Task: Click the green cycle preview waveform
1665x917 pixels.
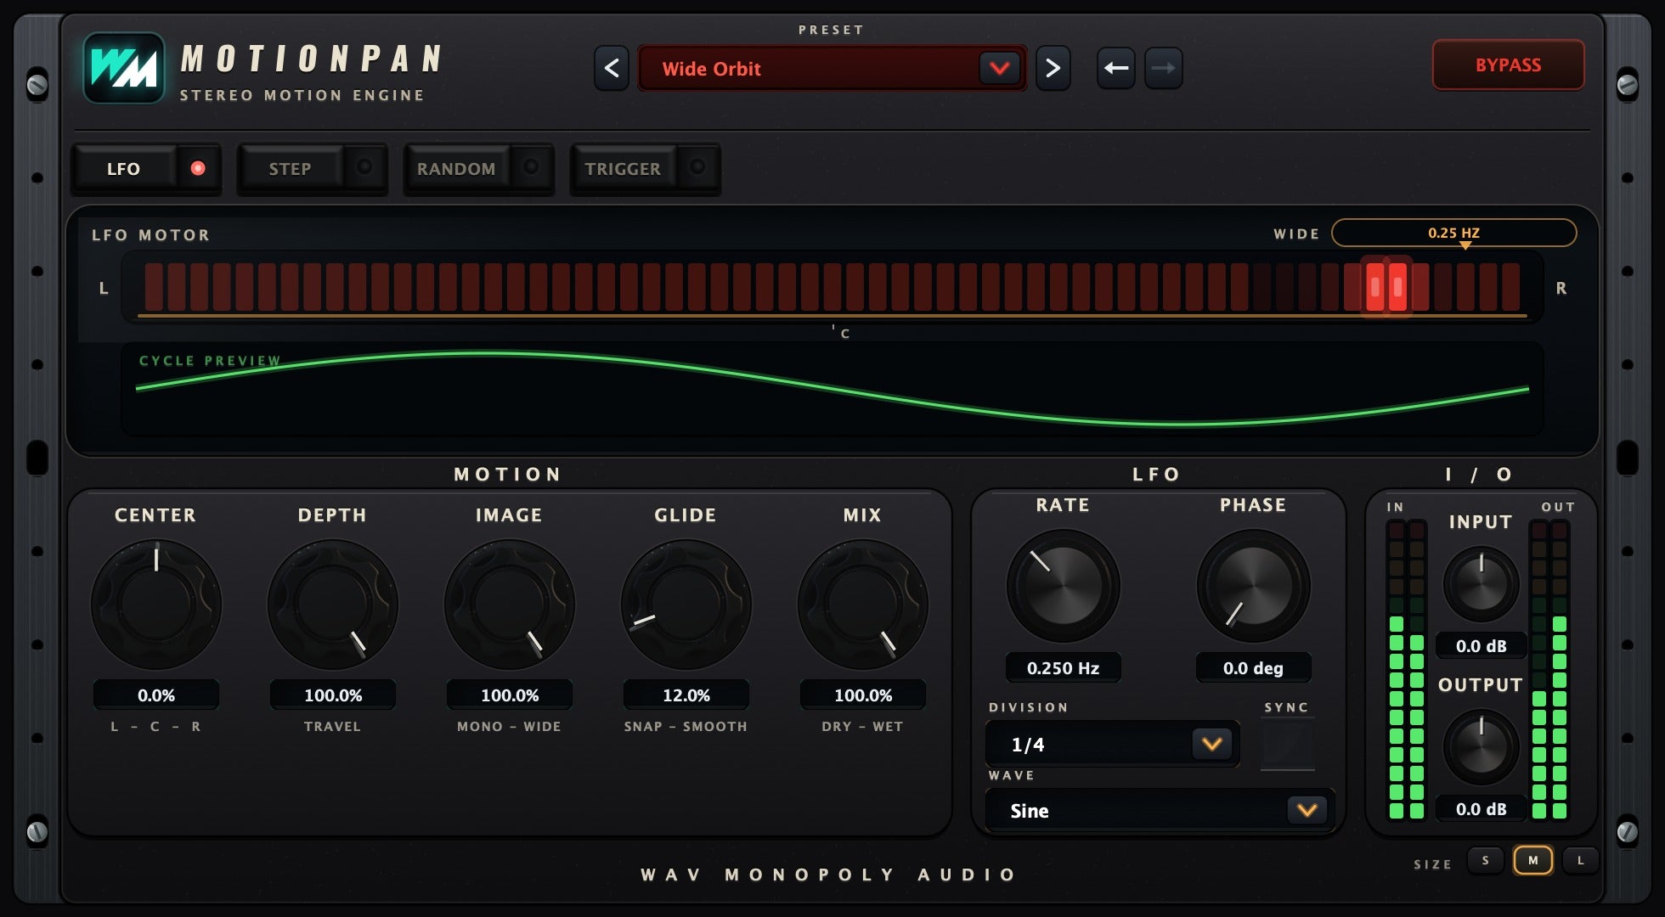Action: (832, 389)
